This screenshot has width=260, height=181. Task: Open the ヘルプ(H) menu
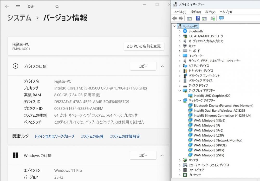[226, 12]
